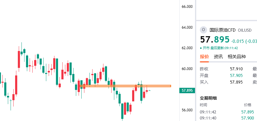The width and height of the screenshot is (257, 121).
Task: Click the 时间 column header
Action: [x=203, y=105]
